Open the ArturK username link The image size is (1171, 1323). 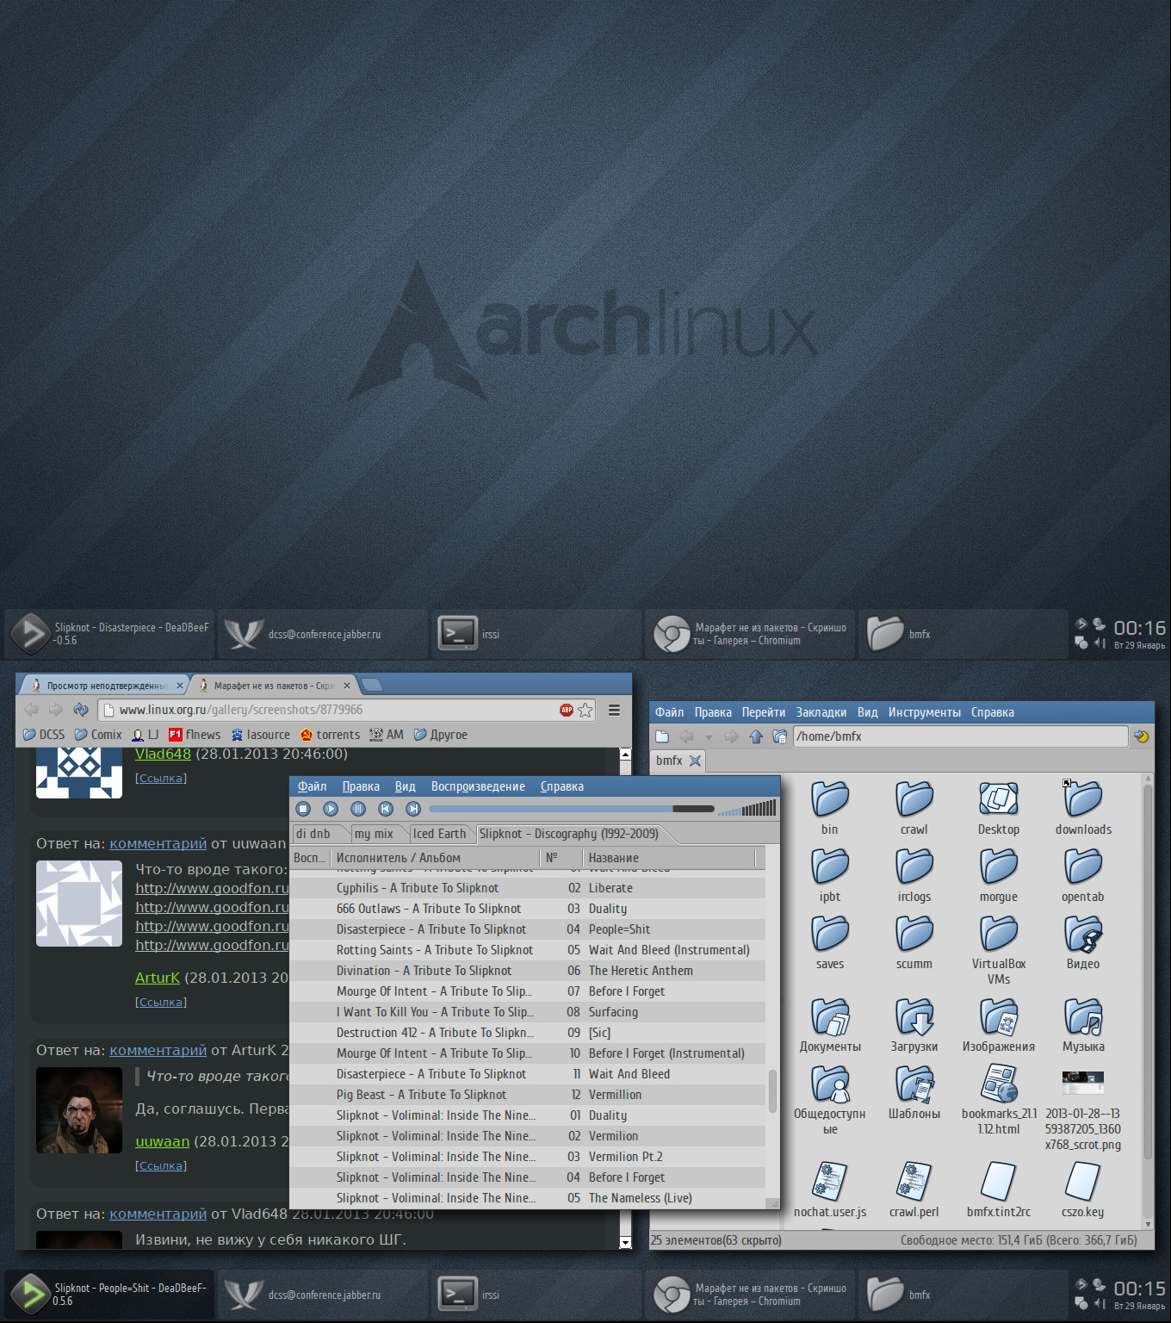tap(158, 978)
